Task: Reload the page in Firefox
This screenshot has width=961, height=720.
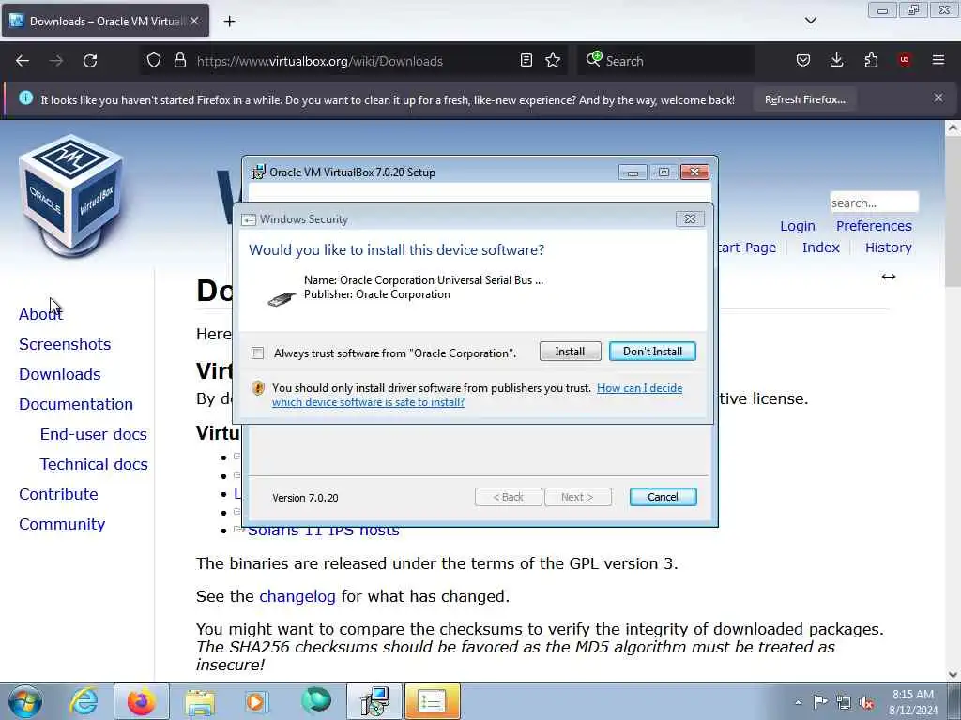Action: (90, 61)
